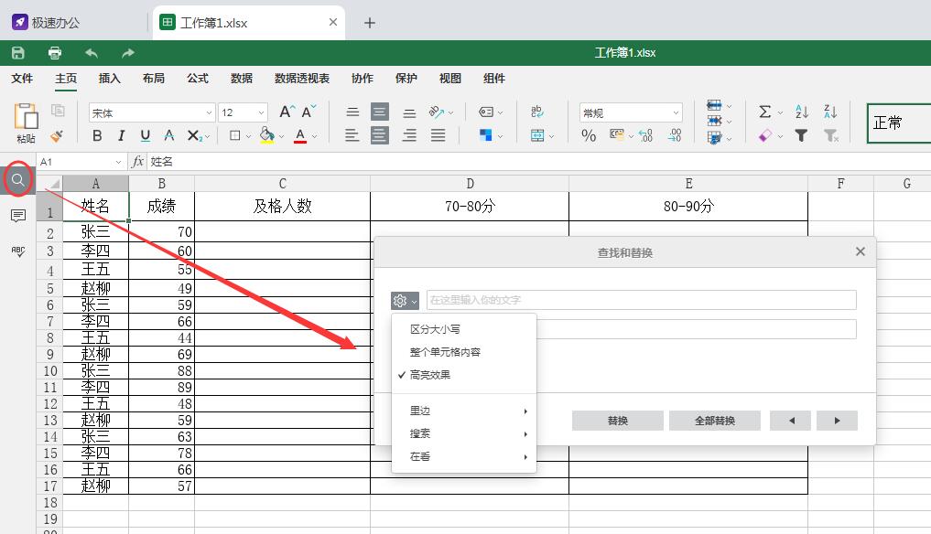Open the 插入 ribbon tab
The height and width of the screenshot is (534, 931).
pyautogui.click(x=110, y=79)
